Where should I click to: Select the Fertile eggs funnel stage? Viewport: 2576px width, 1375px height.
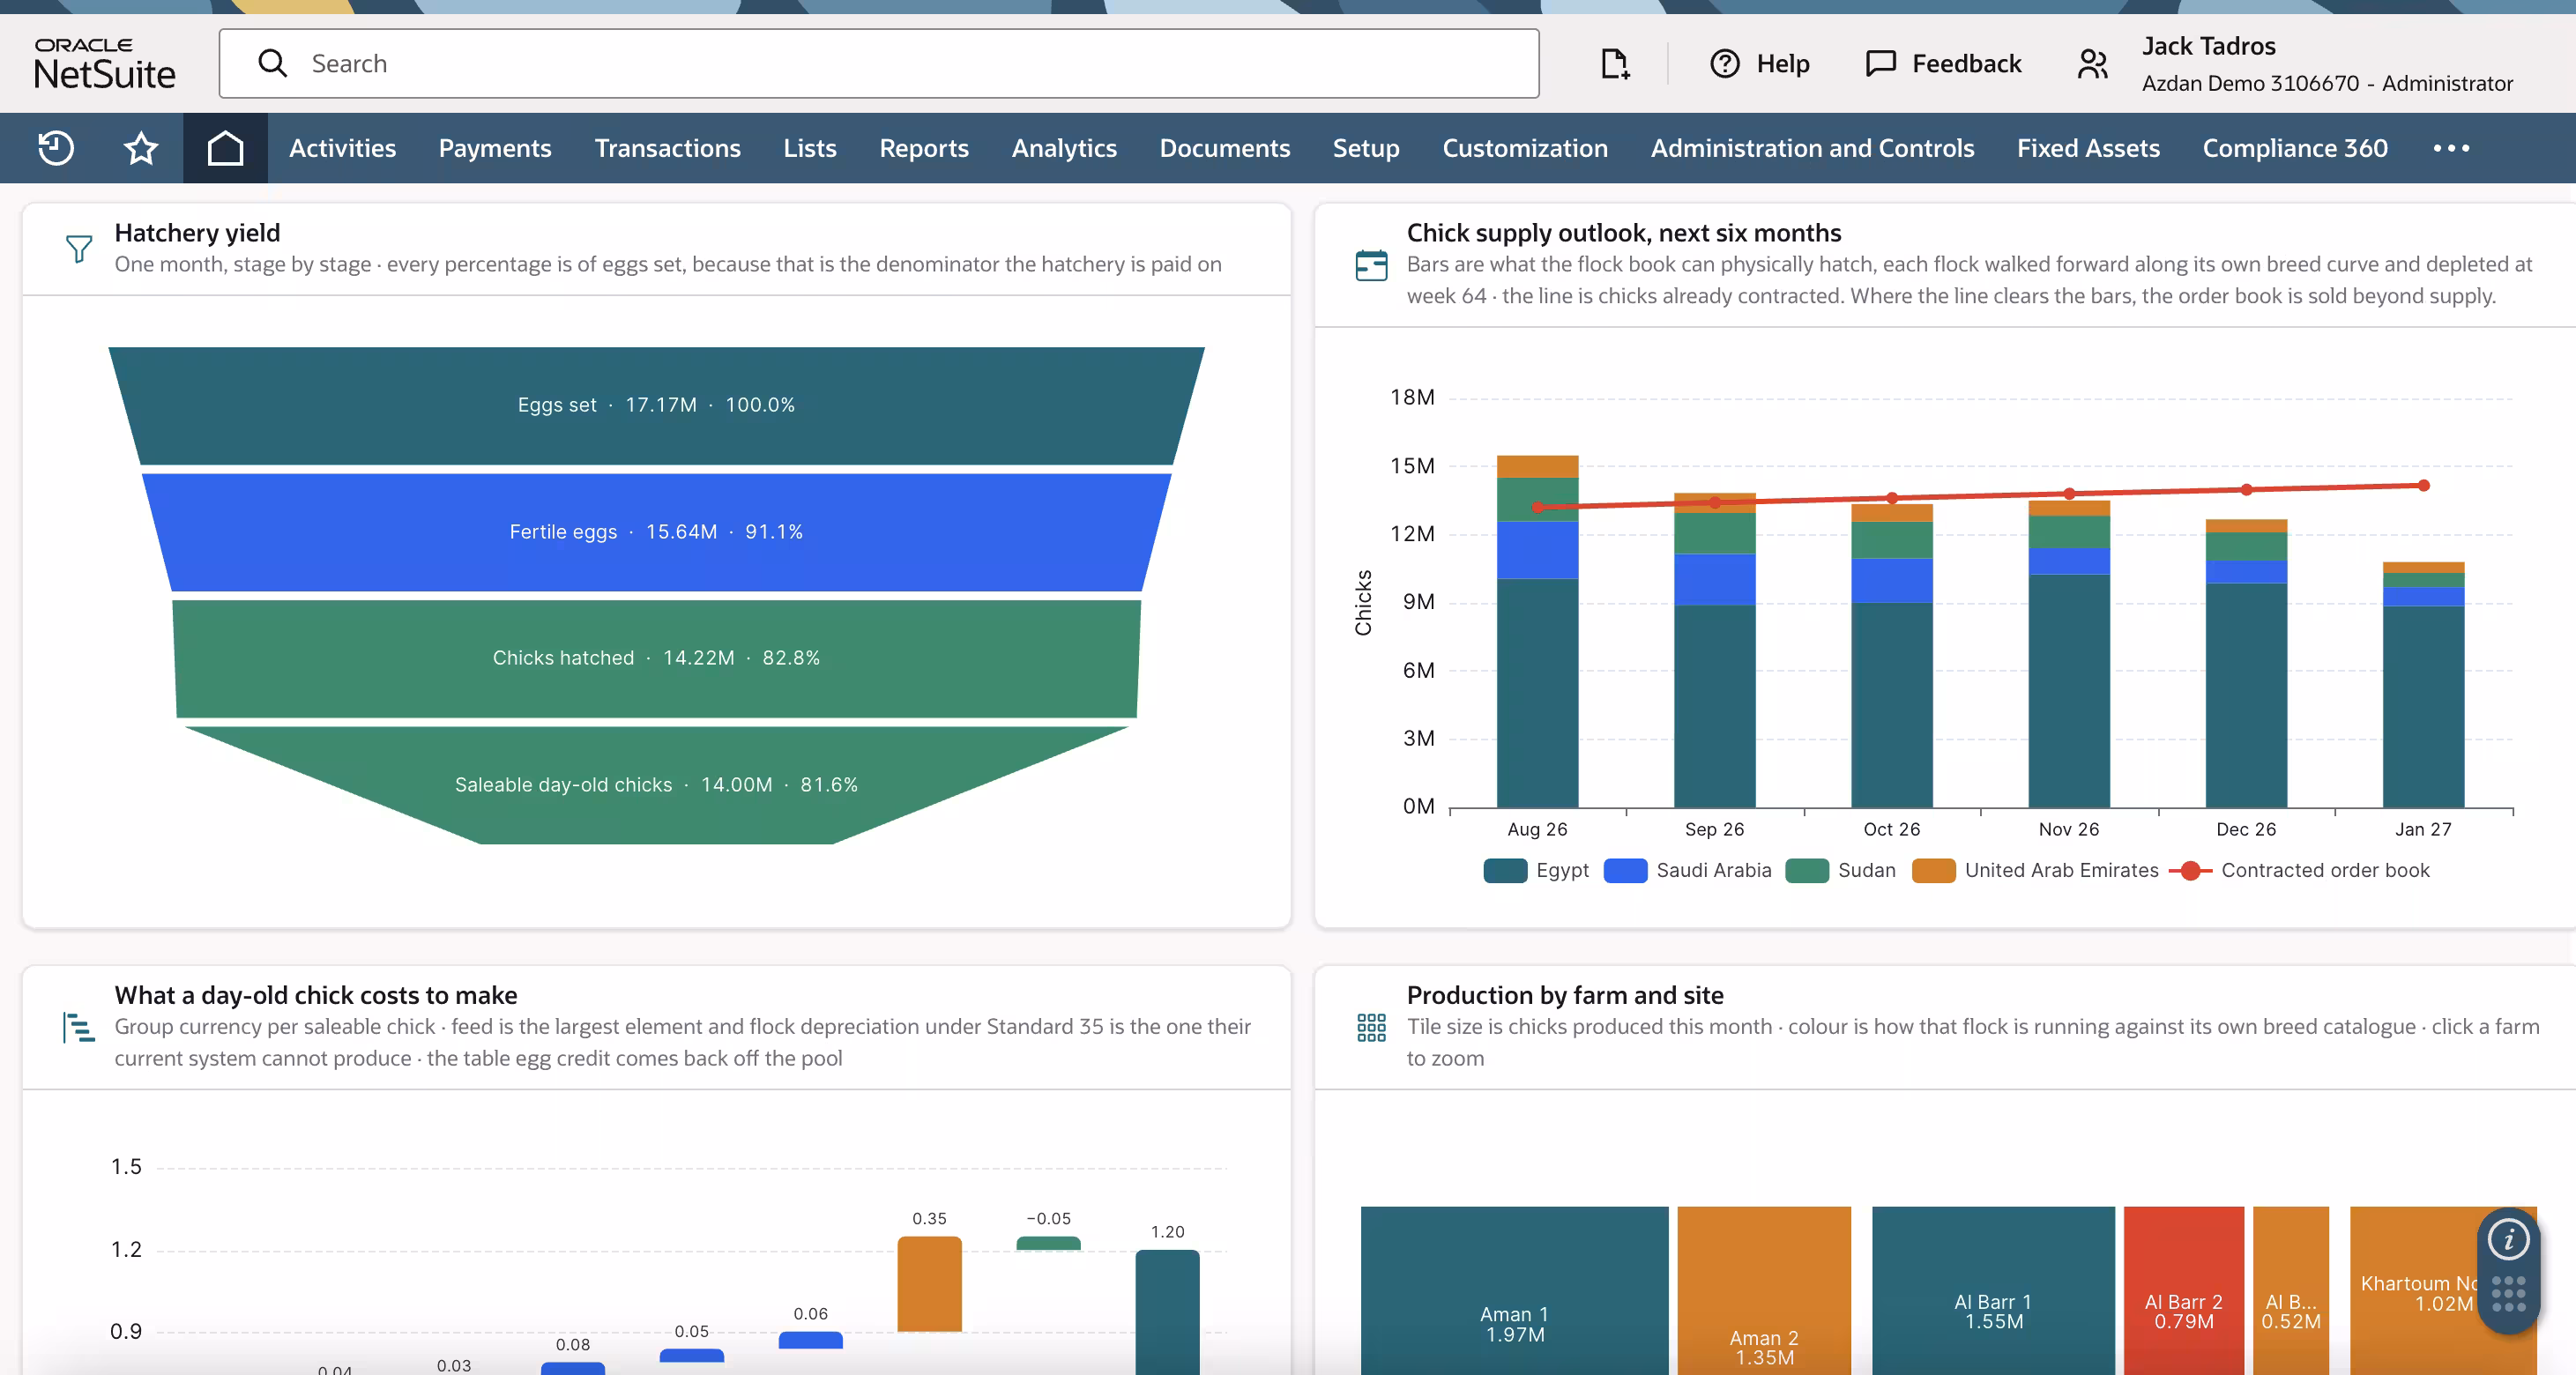click(x=656, y=532)
